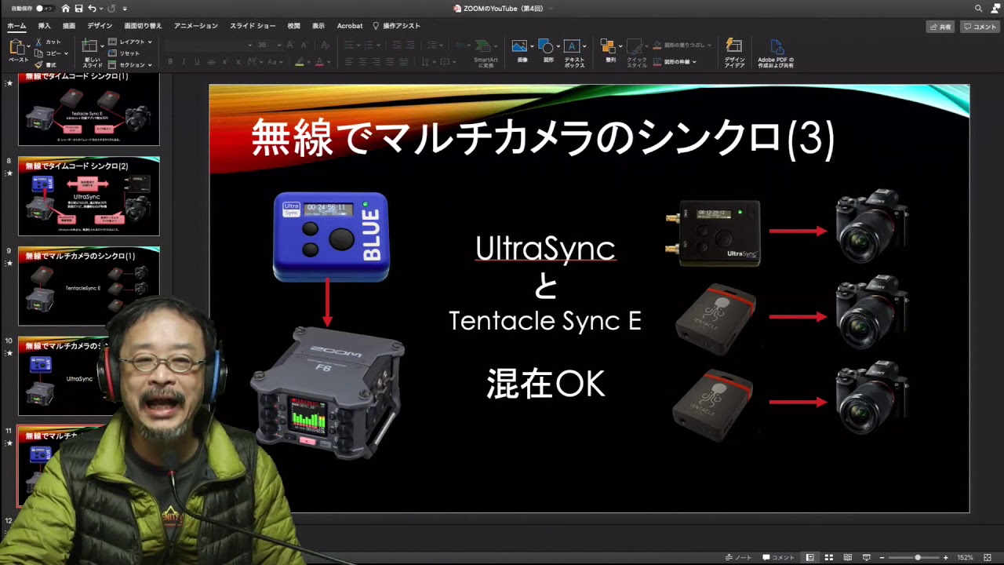Click the ノート notes button in status bar
Image resolution: width=1004 pixels, height=565 pixels.
pos(737,558)
